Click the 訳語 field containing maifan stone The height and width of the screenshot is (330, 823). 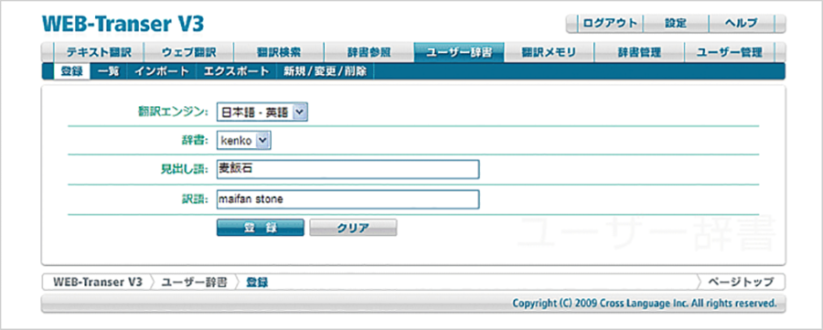pos(348,199)
